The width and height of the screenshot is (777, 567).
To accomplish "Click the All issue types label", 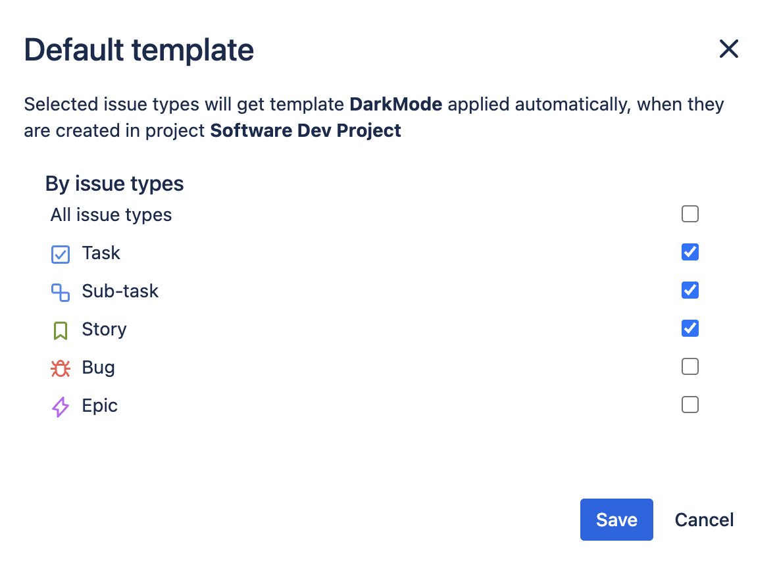I will point(111,215).
